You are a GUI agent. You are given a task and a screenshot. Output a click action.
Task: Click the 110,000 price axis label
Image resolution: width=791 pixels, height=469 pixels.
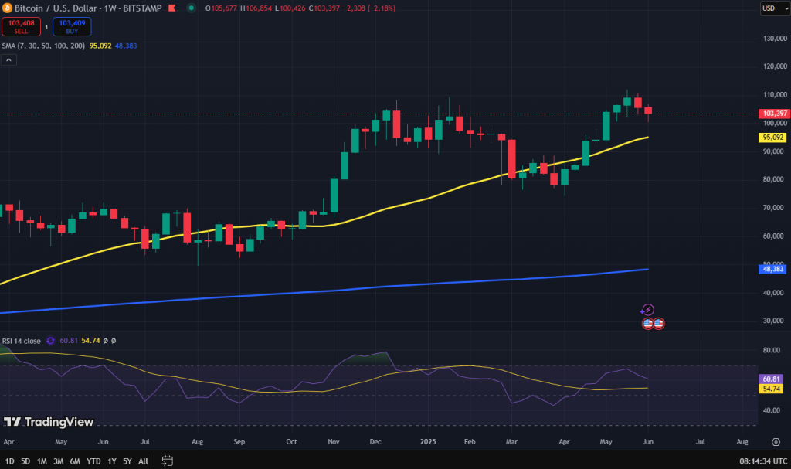pos(776,95)
